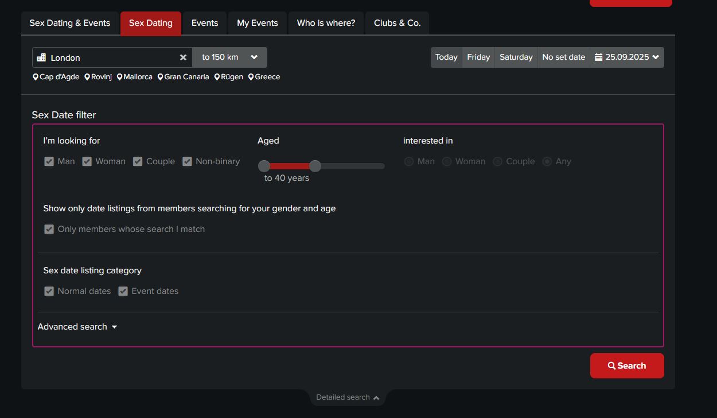Toggle the Non-binary checkbox
717x418 pixels.
click(187, 161)
